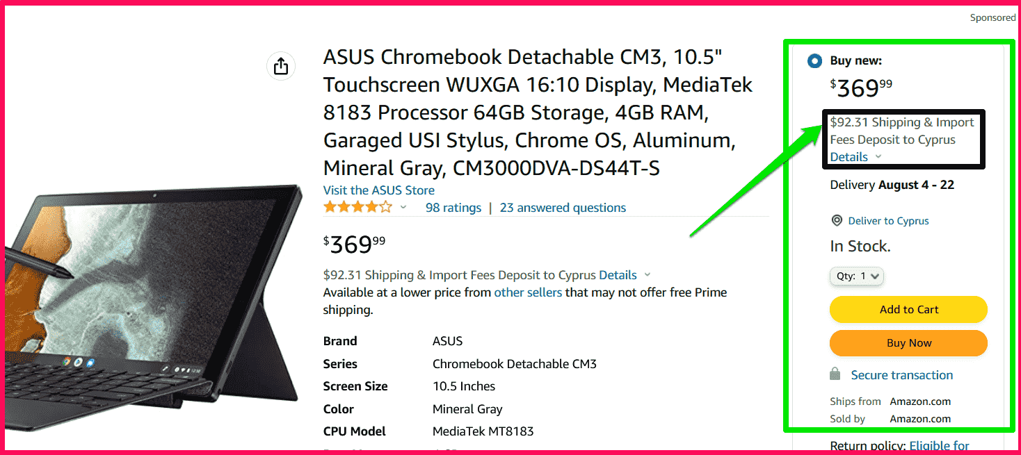View the 23 answered questions

pos(562,207)
